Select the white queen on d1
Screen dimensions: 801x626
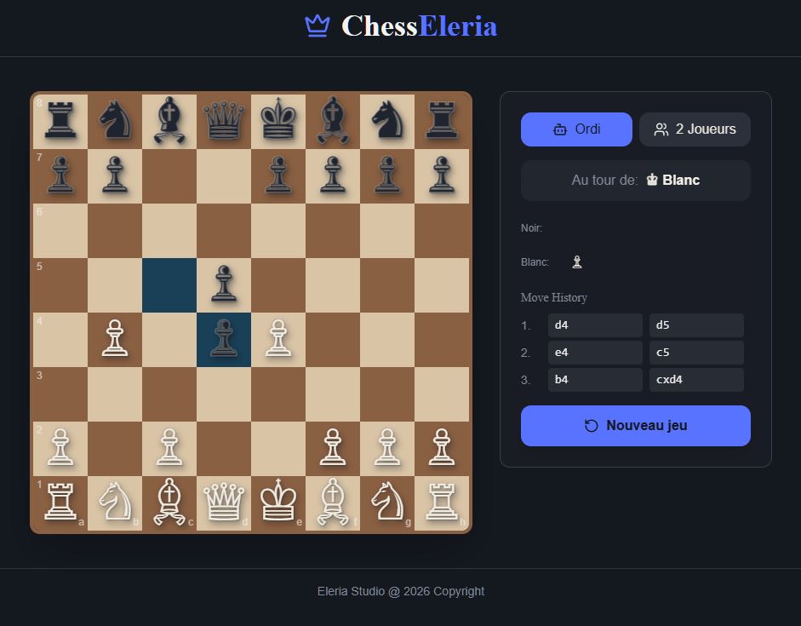pos(224,503)
